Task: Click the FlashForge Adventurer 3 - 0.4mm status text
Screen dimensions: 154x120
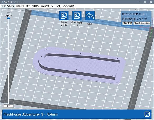Action: pos(30,114)
